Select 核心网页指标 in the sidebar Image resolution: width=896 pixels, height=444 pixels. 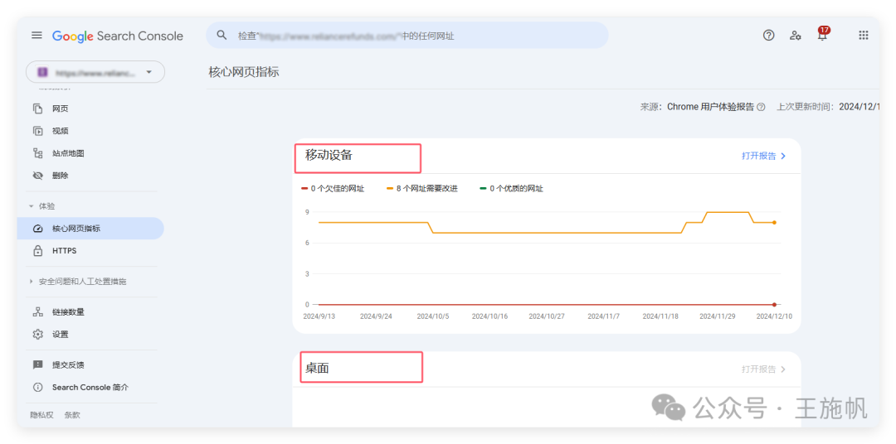[90, 229]
